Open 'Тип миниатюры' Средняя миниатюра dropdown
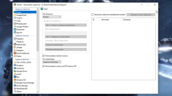 (x=52, y=62)
